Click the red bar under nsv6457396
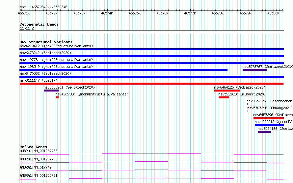This screenshot has width=293, height=183. click(x=269, y=118)
